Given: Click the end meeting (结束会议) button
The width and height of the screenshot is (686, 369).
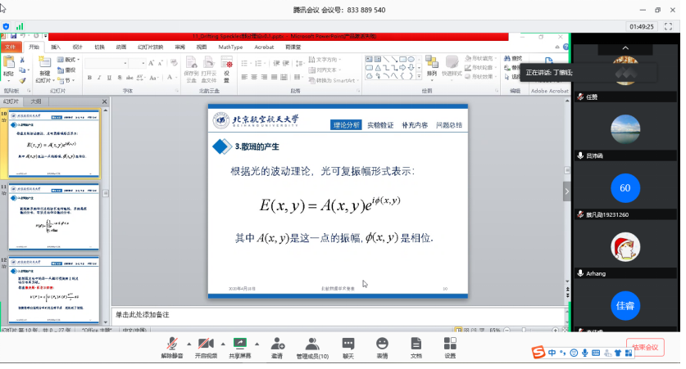Looking at the screenshot, I should (644, 347).
